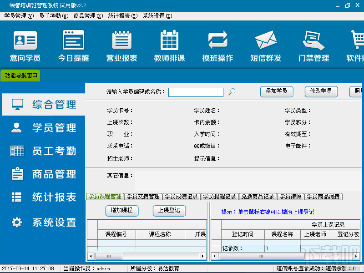Click the course table horizontal scrollbar thumb

click(109, 256)
